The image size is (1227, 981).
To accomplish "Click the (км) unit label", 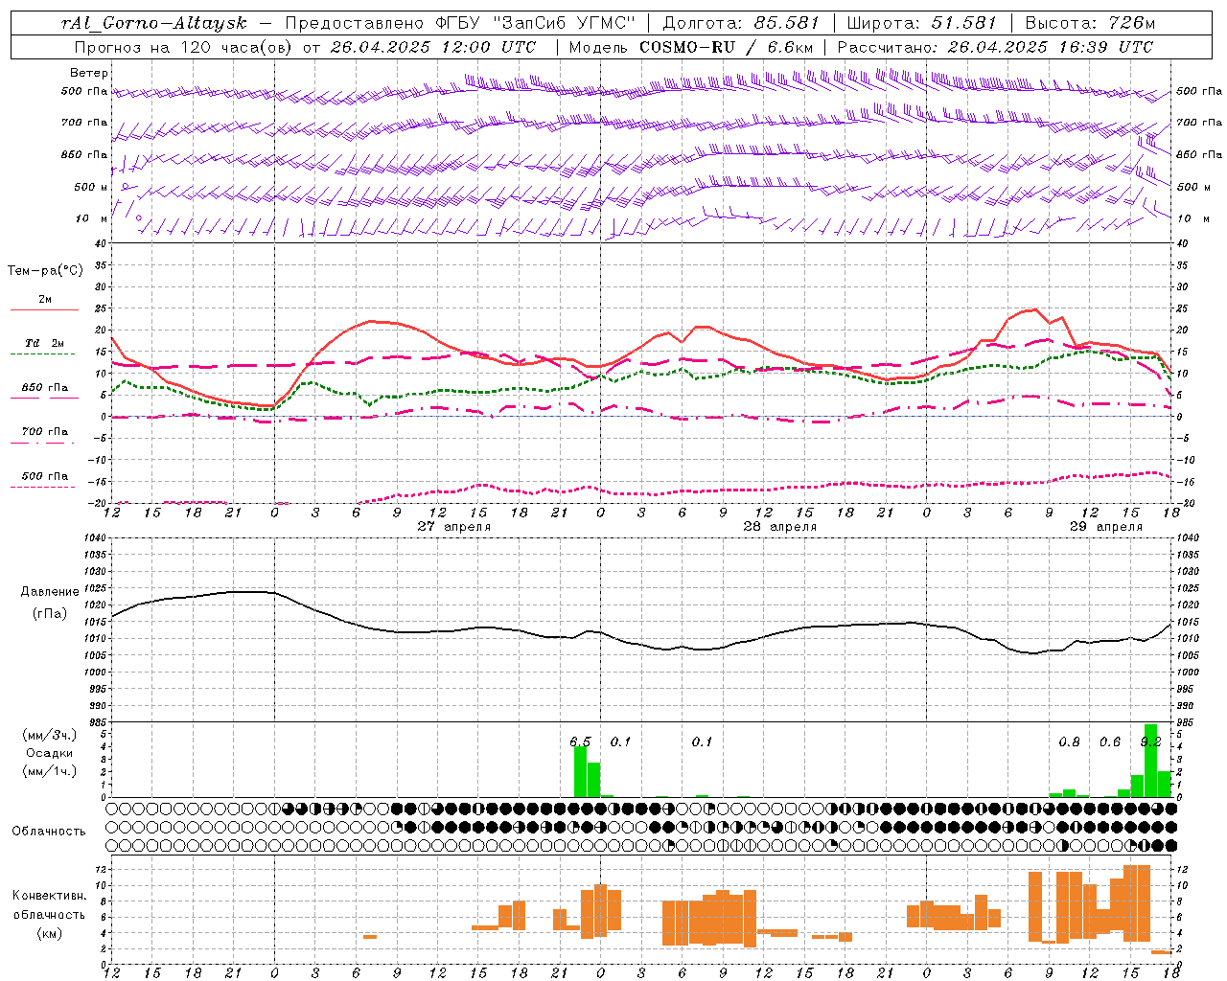I will 50,933.
